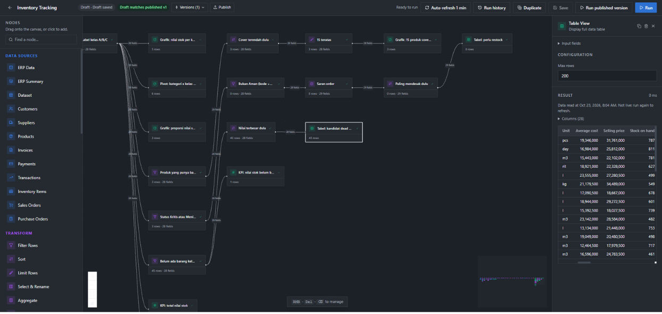Image resolution: width=662 pixels, height=314 pixels.
Task: Click the Max rows input field
Action: (x=607, y=76)
